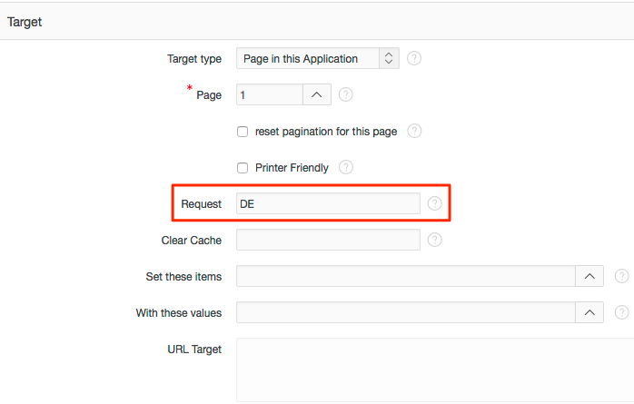Click into the Clear Cache field

coord(328,240)
